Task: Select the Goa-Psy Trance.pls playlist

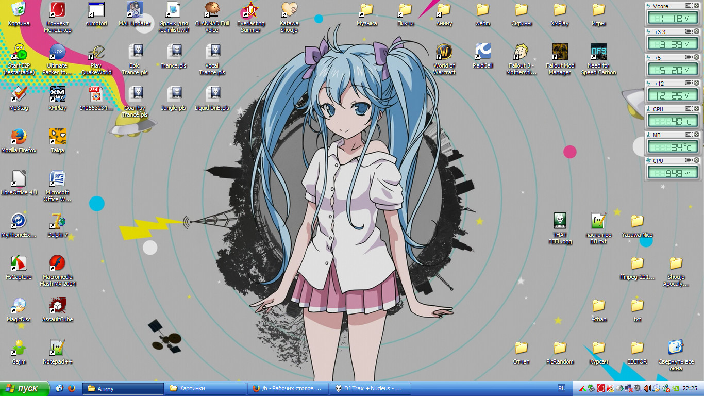Action: [135, 102]
